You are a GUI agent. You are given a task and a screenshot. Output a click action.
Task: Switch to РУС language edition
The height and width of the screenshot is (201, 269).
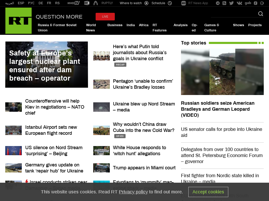[31, 3]
